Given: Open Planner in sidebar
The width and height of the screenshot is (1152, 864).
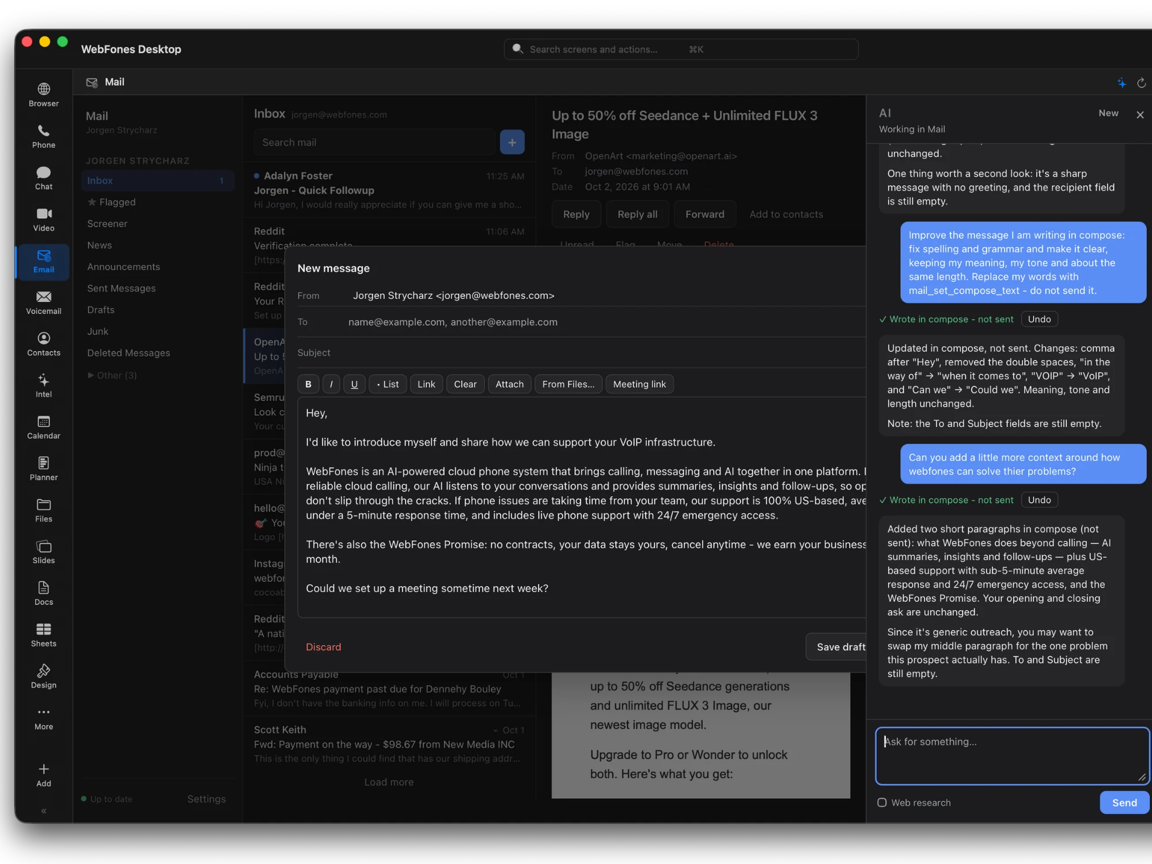Looking at the screenshot, I should coord(44,468).
